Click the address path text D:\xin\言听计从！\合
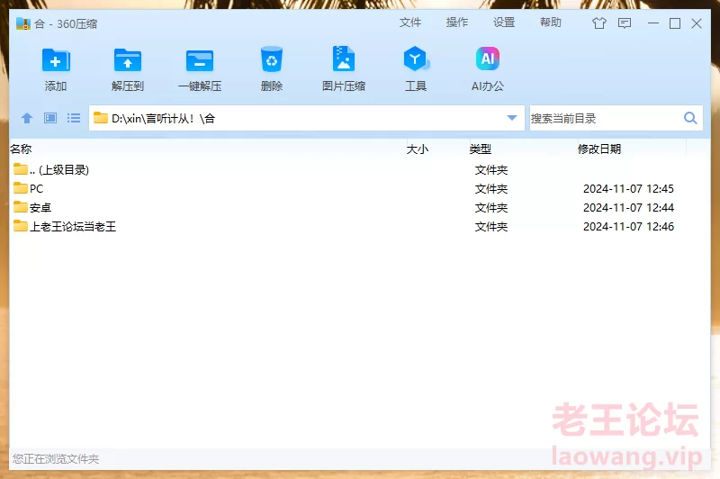 click(x=164, y=119)
